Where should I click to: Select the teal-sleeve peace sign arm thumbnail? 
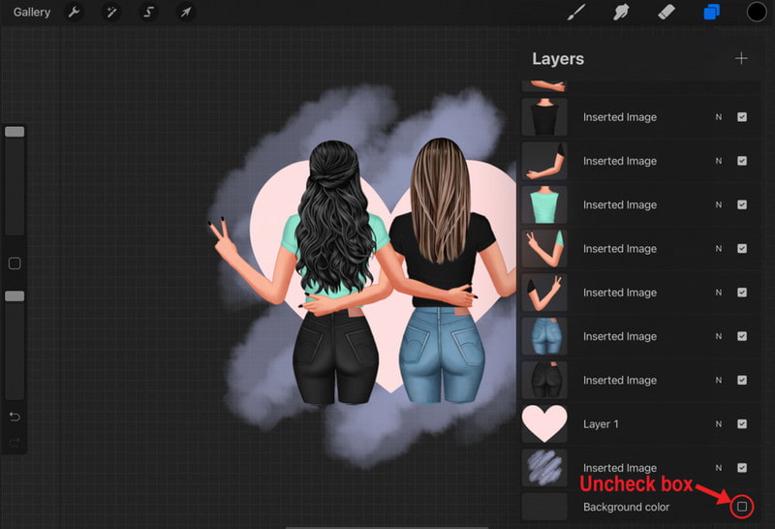[x=544, y=248]
